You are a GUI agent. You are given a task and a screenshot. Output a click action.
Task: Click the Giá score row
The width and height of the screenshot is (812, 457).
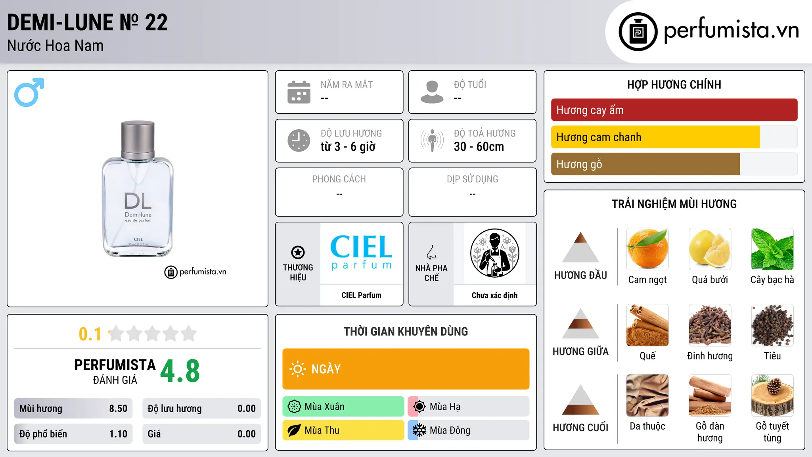click(201, 434)
